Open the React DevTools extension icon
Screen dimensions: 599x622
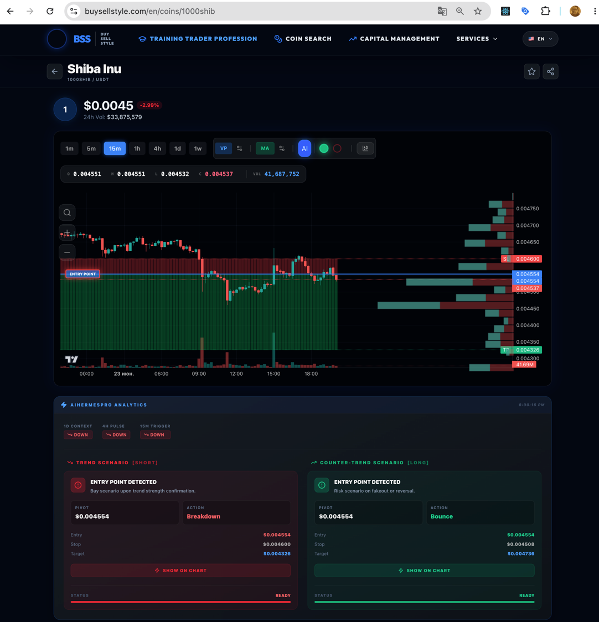[x=505, y=11]
